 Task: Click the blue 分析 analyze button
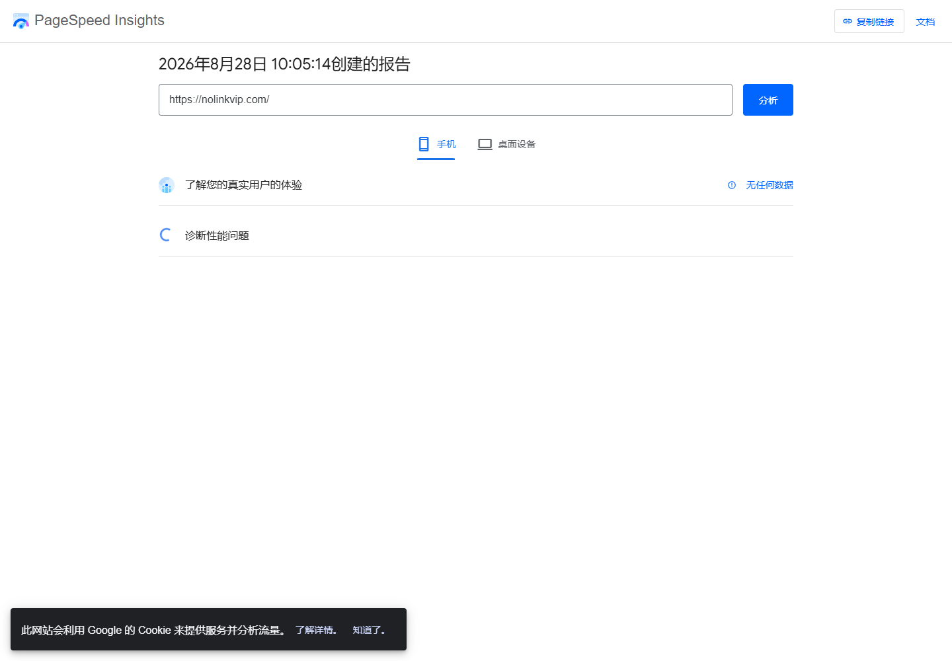point(768,100)
